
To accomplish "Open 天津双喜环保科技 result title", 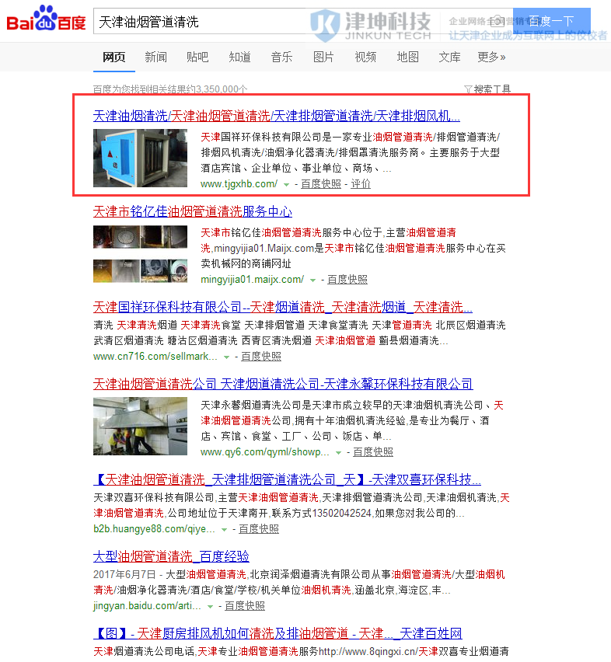I will click(x=287, y=479).
